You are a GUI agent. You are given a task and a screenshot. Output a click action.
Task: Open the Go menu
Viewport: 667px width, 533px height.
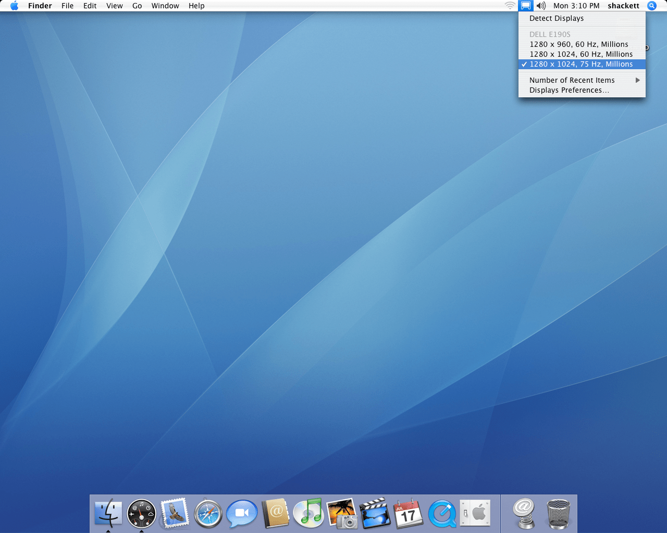[x=137, y=6]
